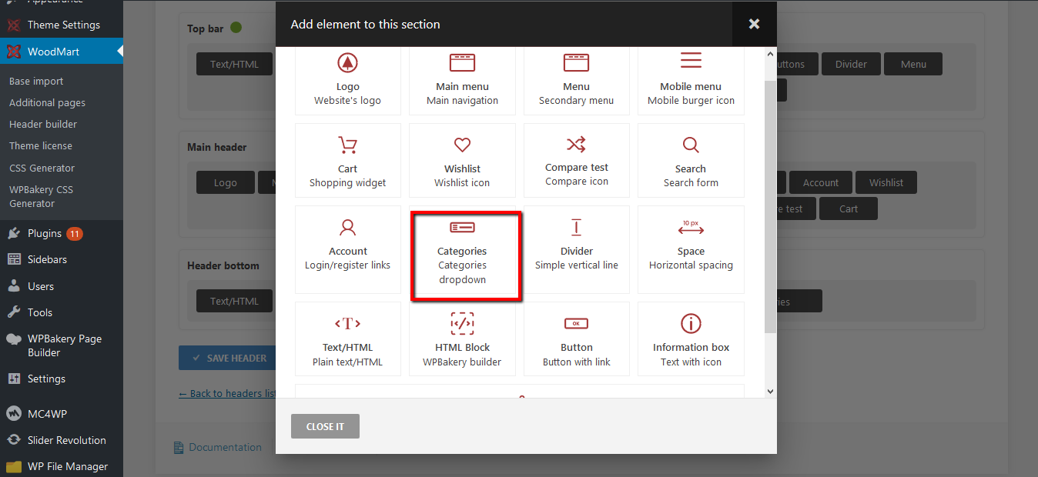Open Additional pages submenu item
1038x477 pixels.
47,102
